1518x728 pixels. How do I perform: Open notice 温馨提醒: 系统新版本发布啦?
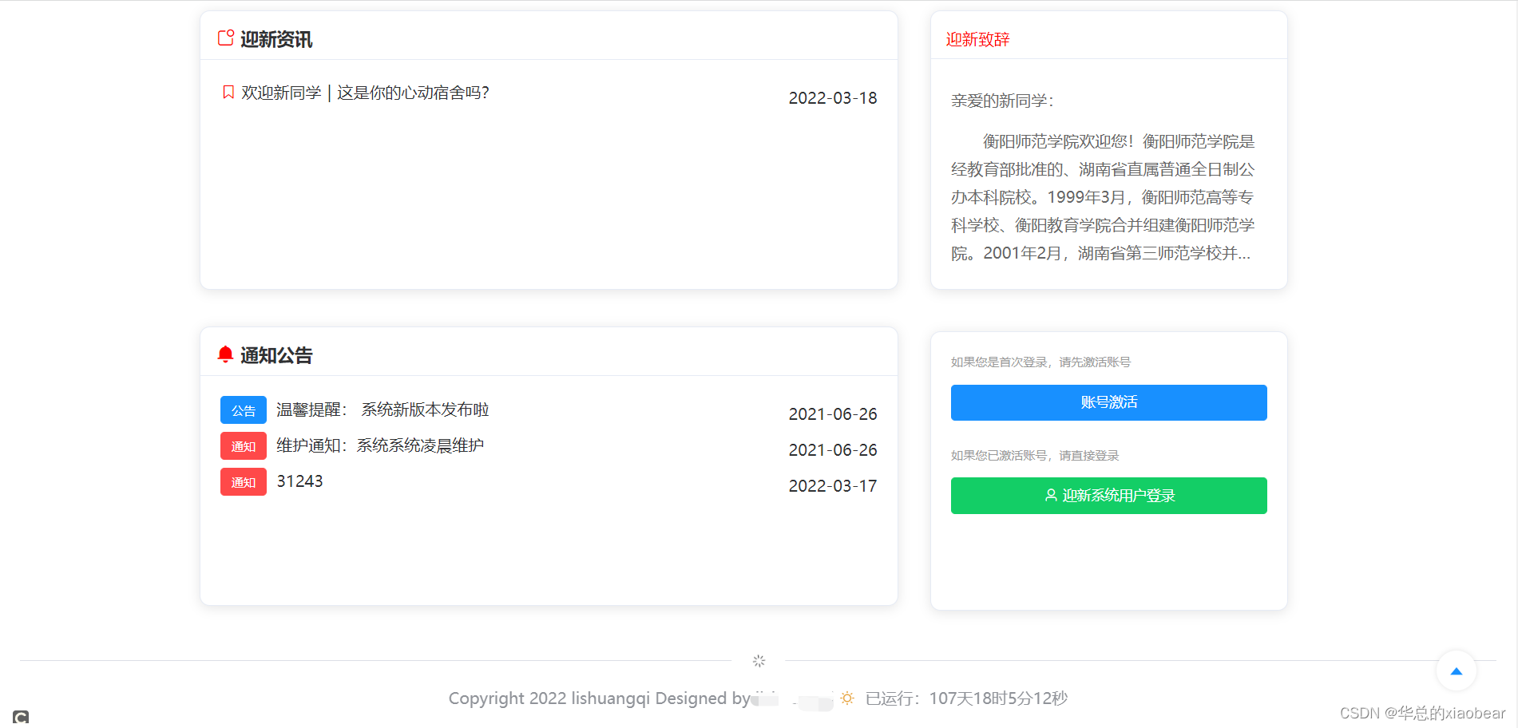(x=382, y=409)
